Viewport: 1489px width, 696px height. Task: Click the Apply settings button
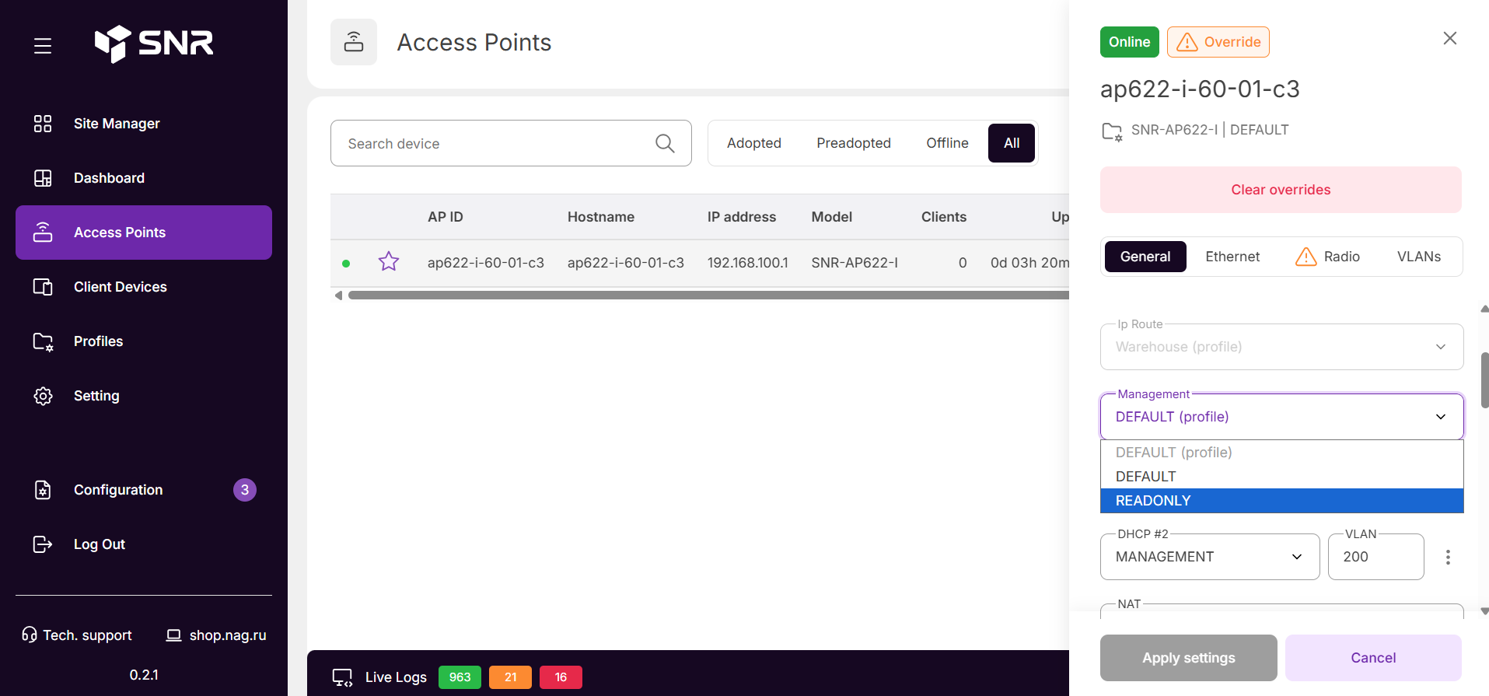(x=1188, y=658)
